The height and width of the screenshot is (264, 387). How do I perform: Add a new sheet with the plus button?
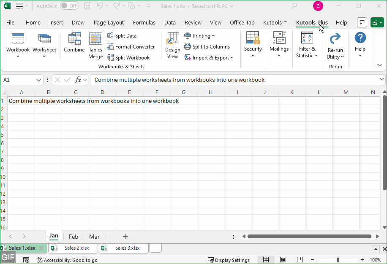click(125, 237)
